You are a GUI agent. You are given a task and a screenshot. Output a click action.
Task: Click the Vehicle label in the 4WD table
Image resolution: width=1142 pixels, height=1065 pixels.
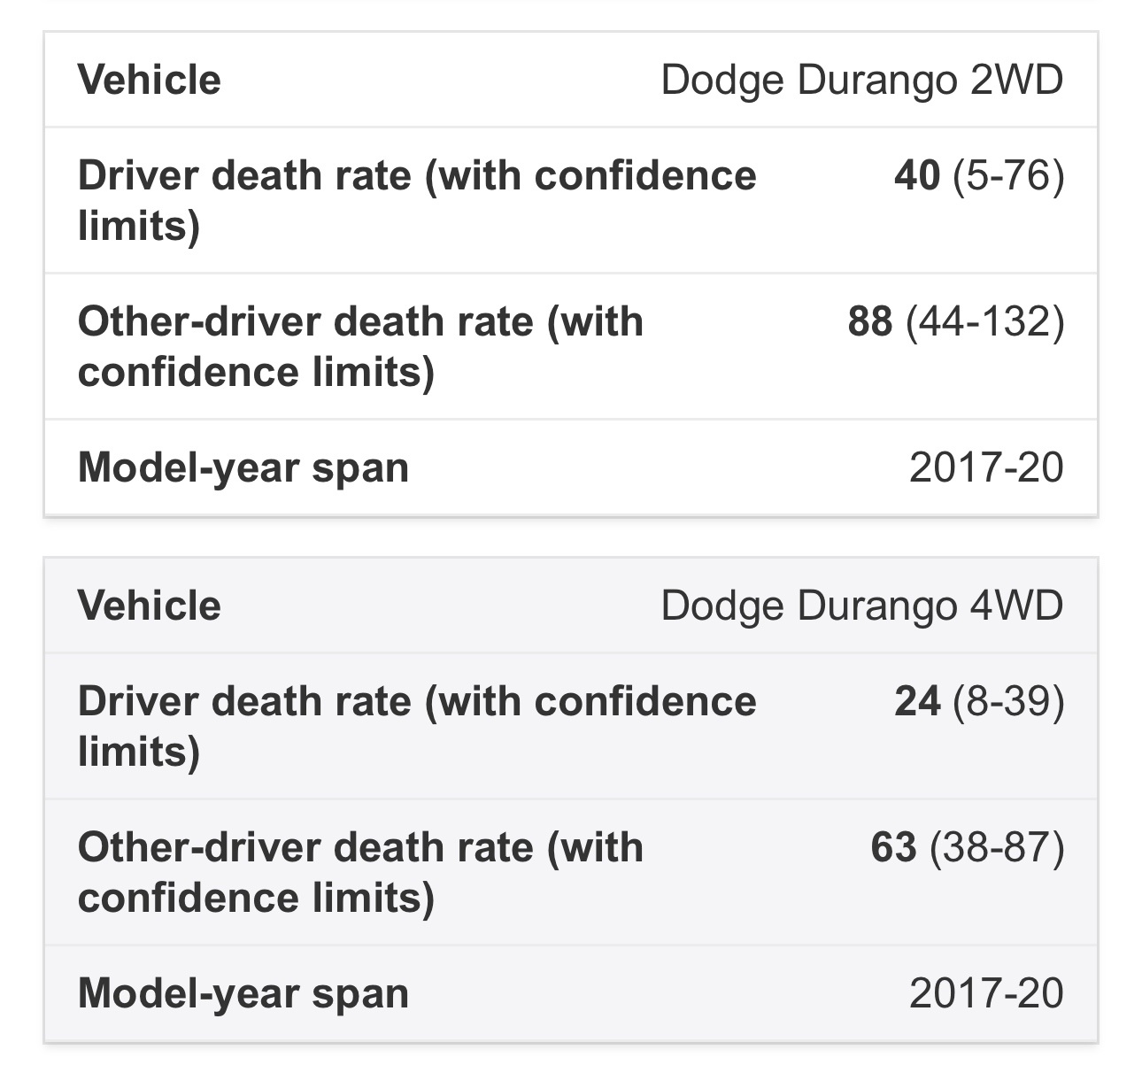(150, 606)
